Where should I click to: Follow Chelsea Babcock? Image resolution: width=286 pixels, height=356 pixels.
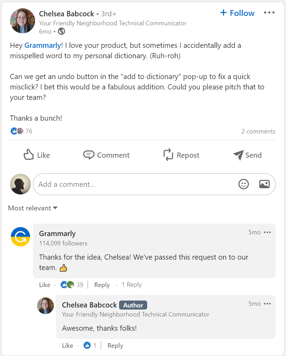tap(237, 13)
